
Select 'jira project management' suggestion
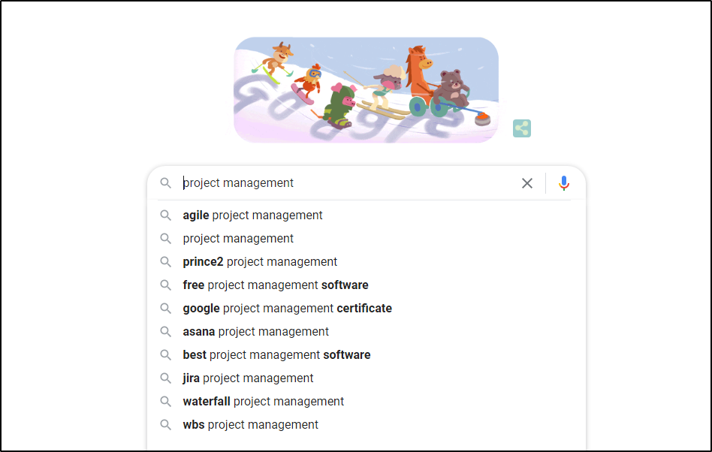(248, 378)
